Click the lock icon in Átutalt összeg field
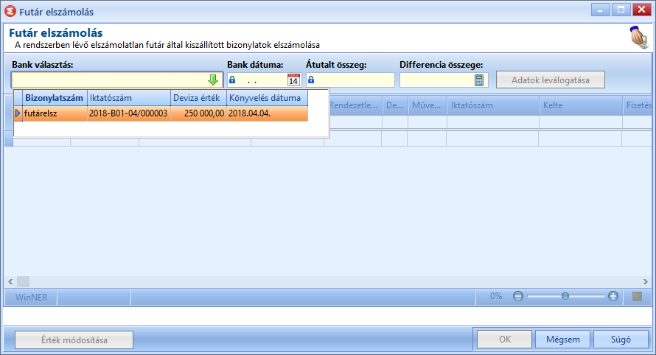Image resolution: width=656 pixels, height=355 pixels. point(311,80)
